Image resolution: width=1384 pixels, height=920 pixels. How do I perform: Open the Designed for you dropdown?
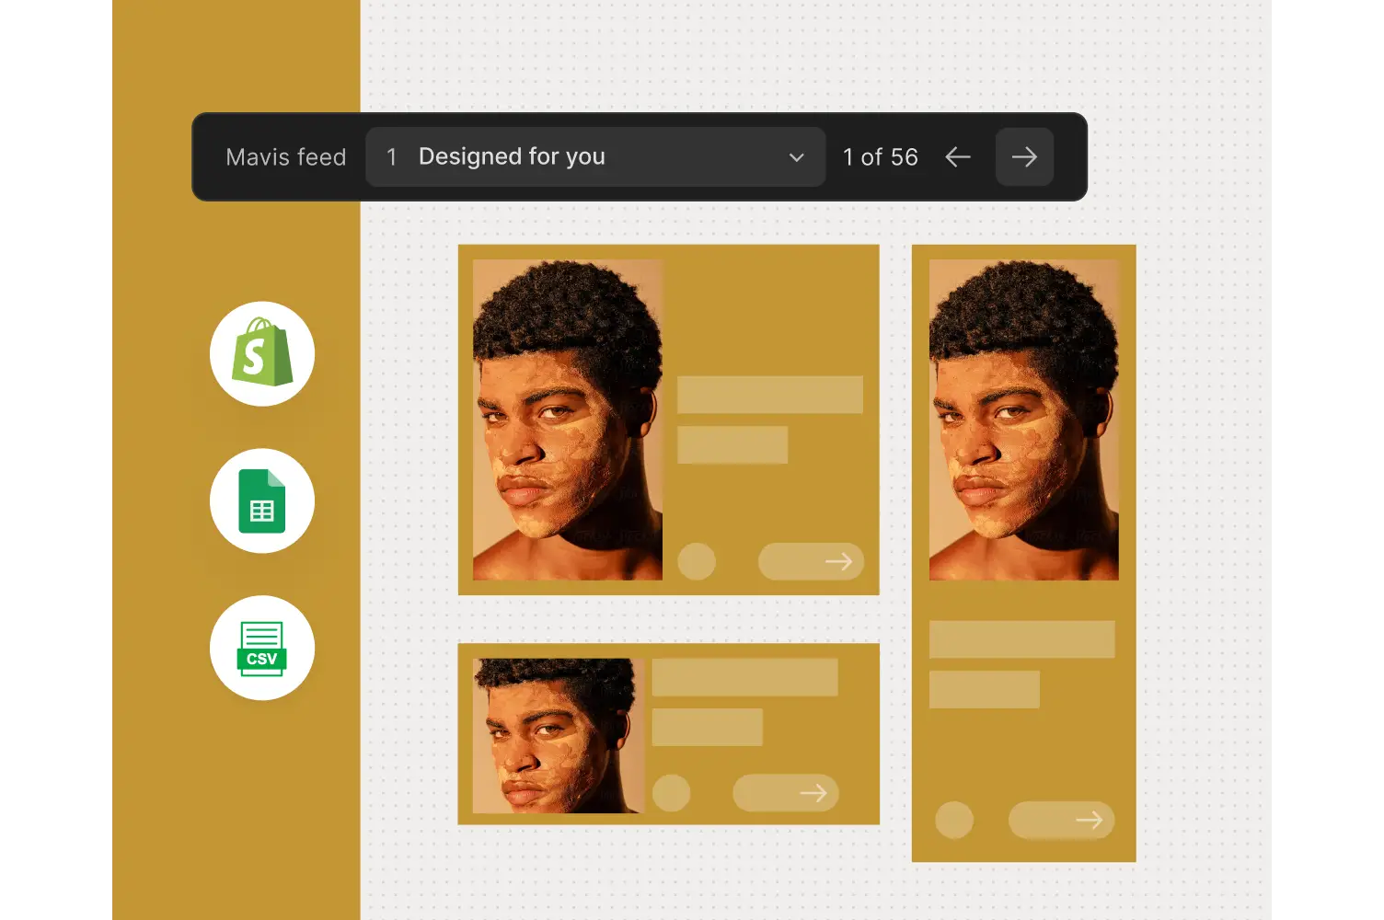[x=595, y=157]
